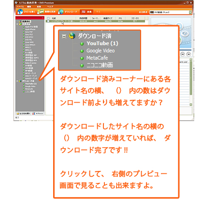Select MPEG I in the tree

pos(28,47)
